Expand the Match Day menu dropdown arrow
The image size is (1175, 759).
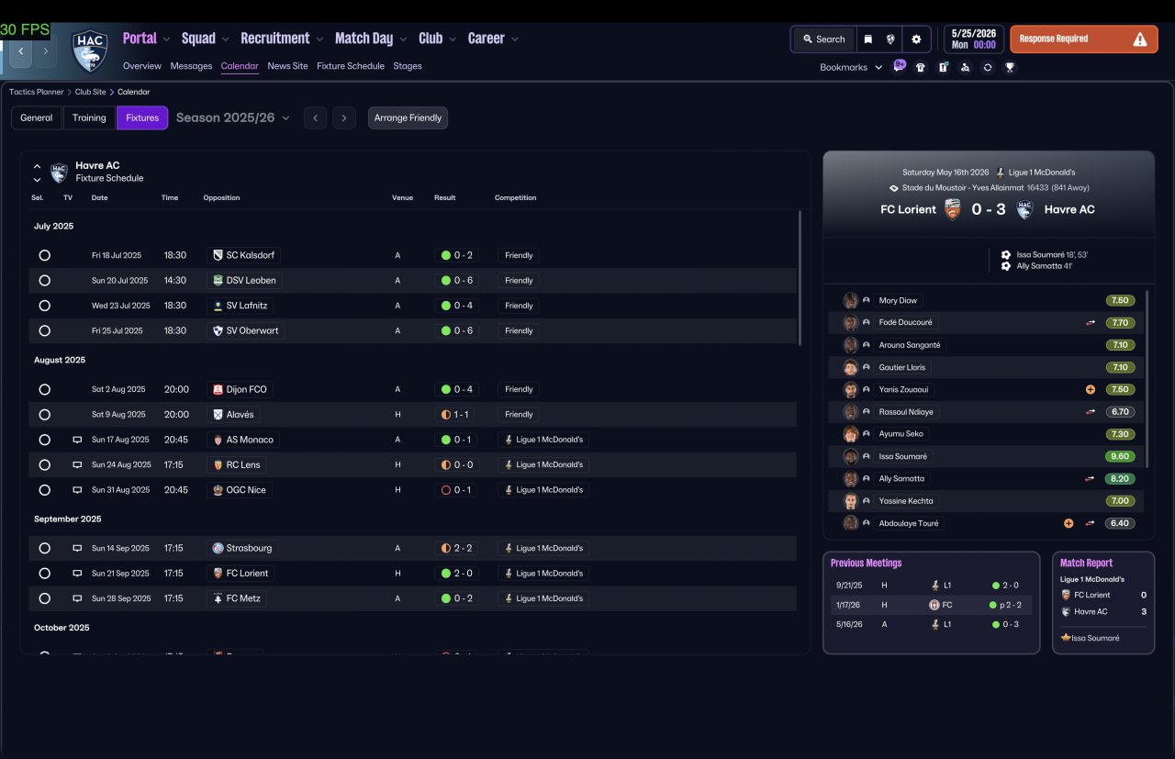(402, 39)
